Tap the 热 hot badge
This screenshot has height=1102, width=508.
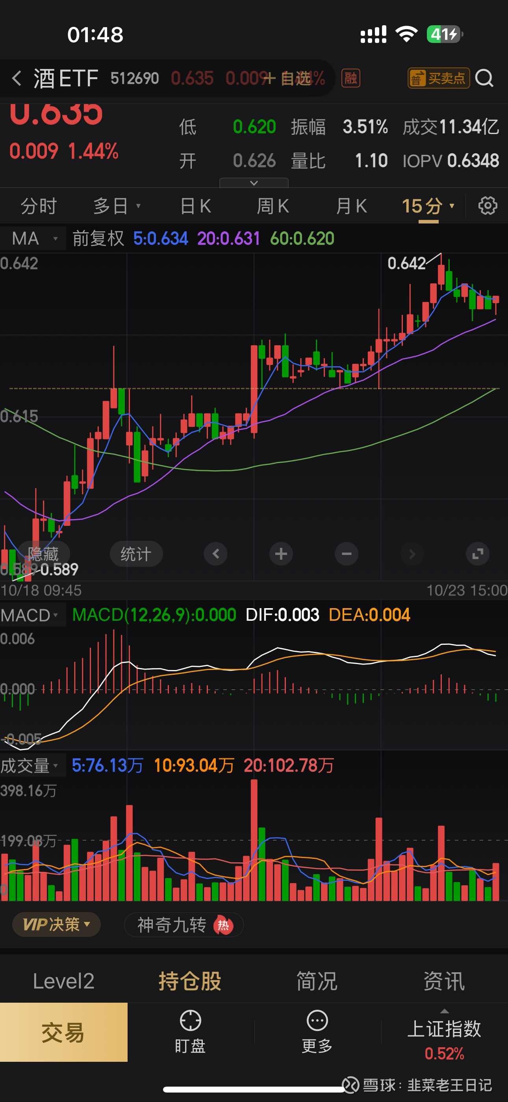[223, 925]
